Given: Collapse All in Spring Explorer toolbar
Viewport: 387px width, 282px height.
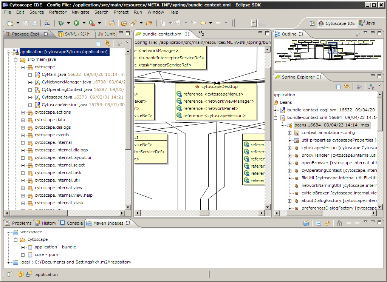Looking at the screenshot, I should [x=338, y=86].
